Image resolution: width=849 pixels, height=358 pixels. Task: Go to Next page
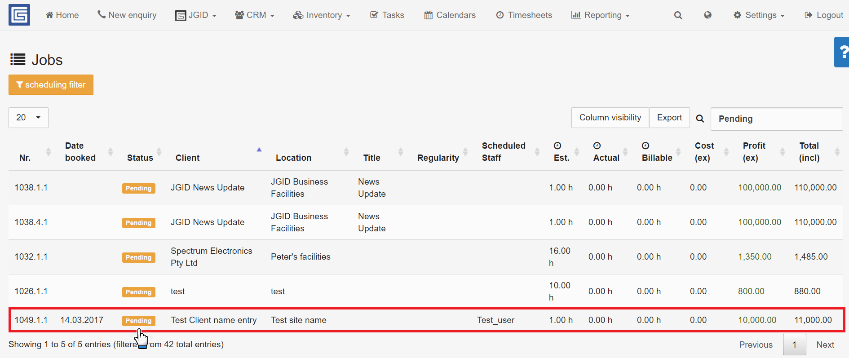click(x=825, y=345)
